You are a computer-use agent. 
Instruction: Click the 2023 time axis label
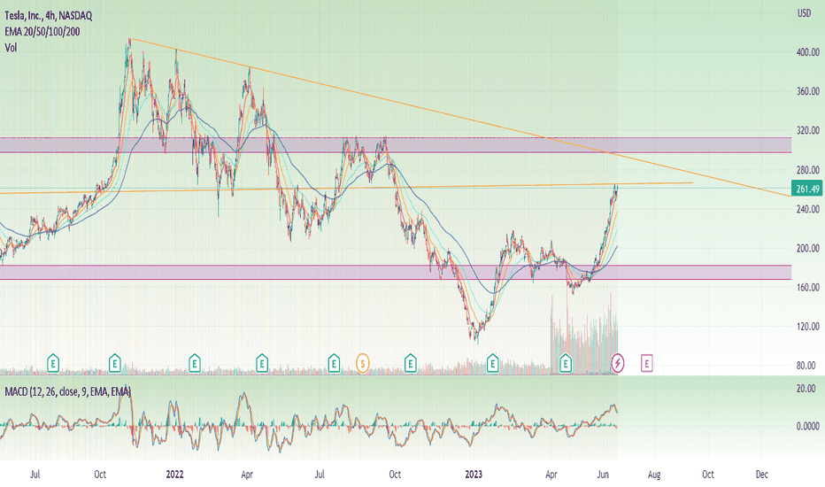click(x=474, y=475)
